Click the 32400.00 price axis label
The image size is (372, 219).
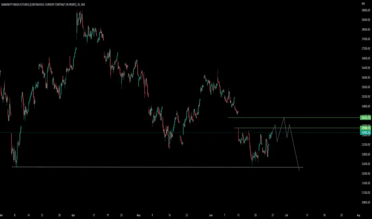366,164
